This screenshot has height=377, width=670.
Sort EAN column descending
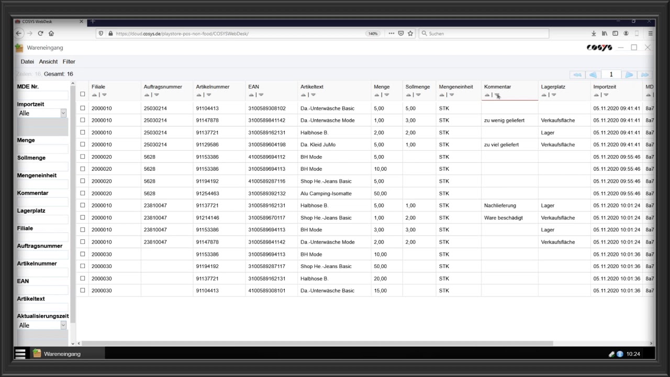click(x=261, y=95)
